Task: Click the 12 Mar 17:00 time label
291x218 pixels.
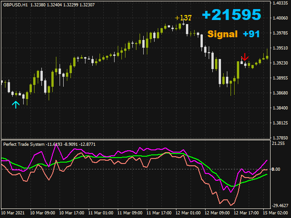Action: tap(246, 213)
